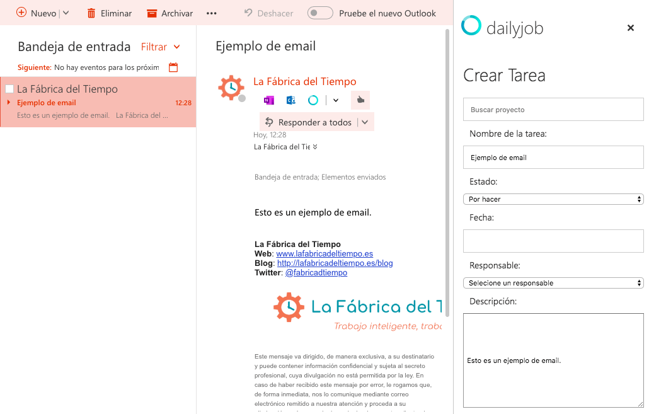649x414 pixels.
Task: Expand the conversation triangle for Ejemplo de email
Action: pos(9,102)
